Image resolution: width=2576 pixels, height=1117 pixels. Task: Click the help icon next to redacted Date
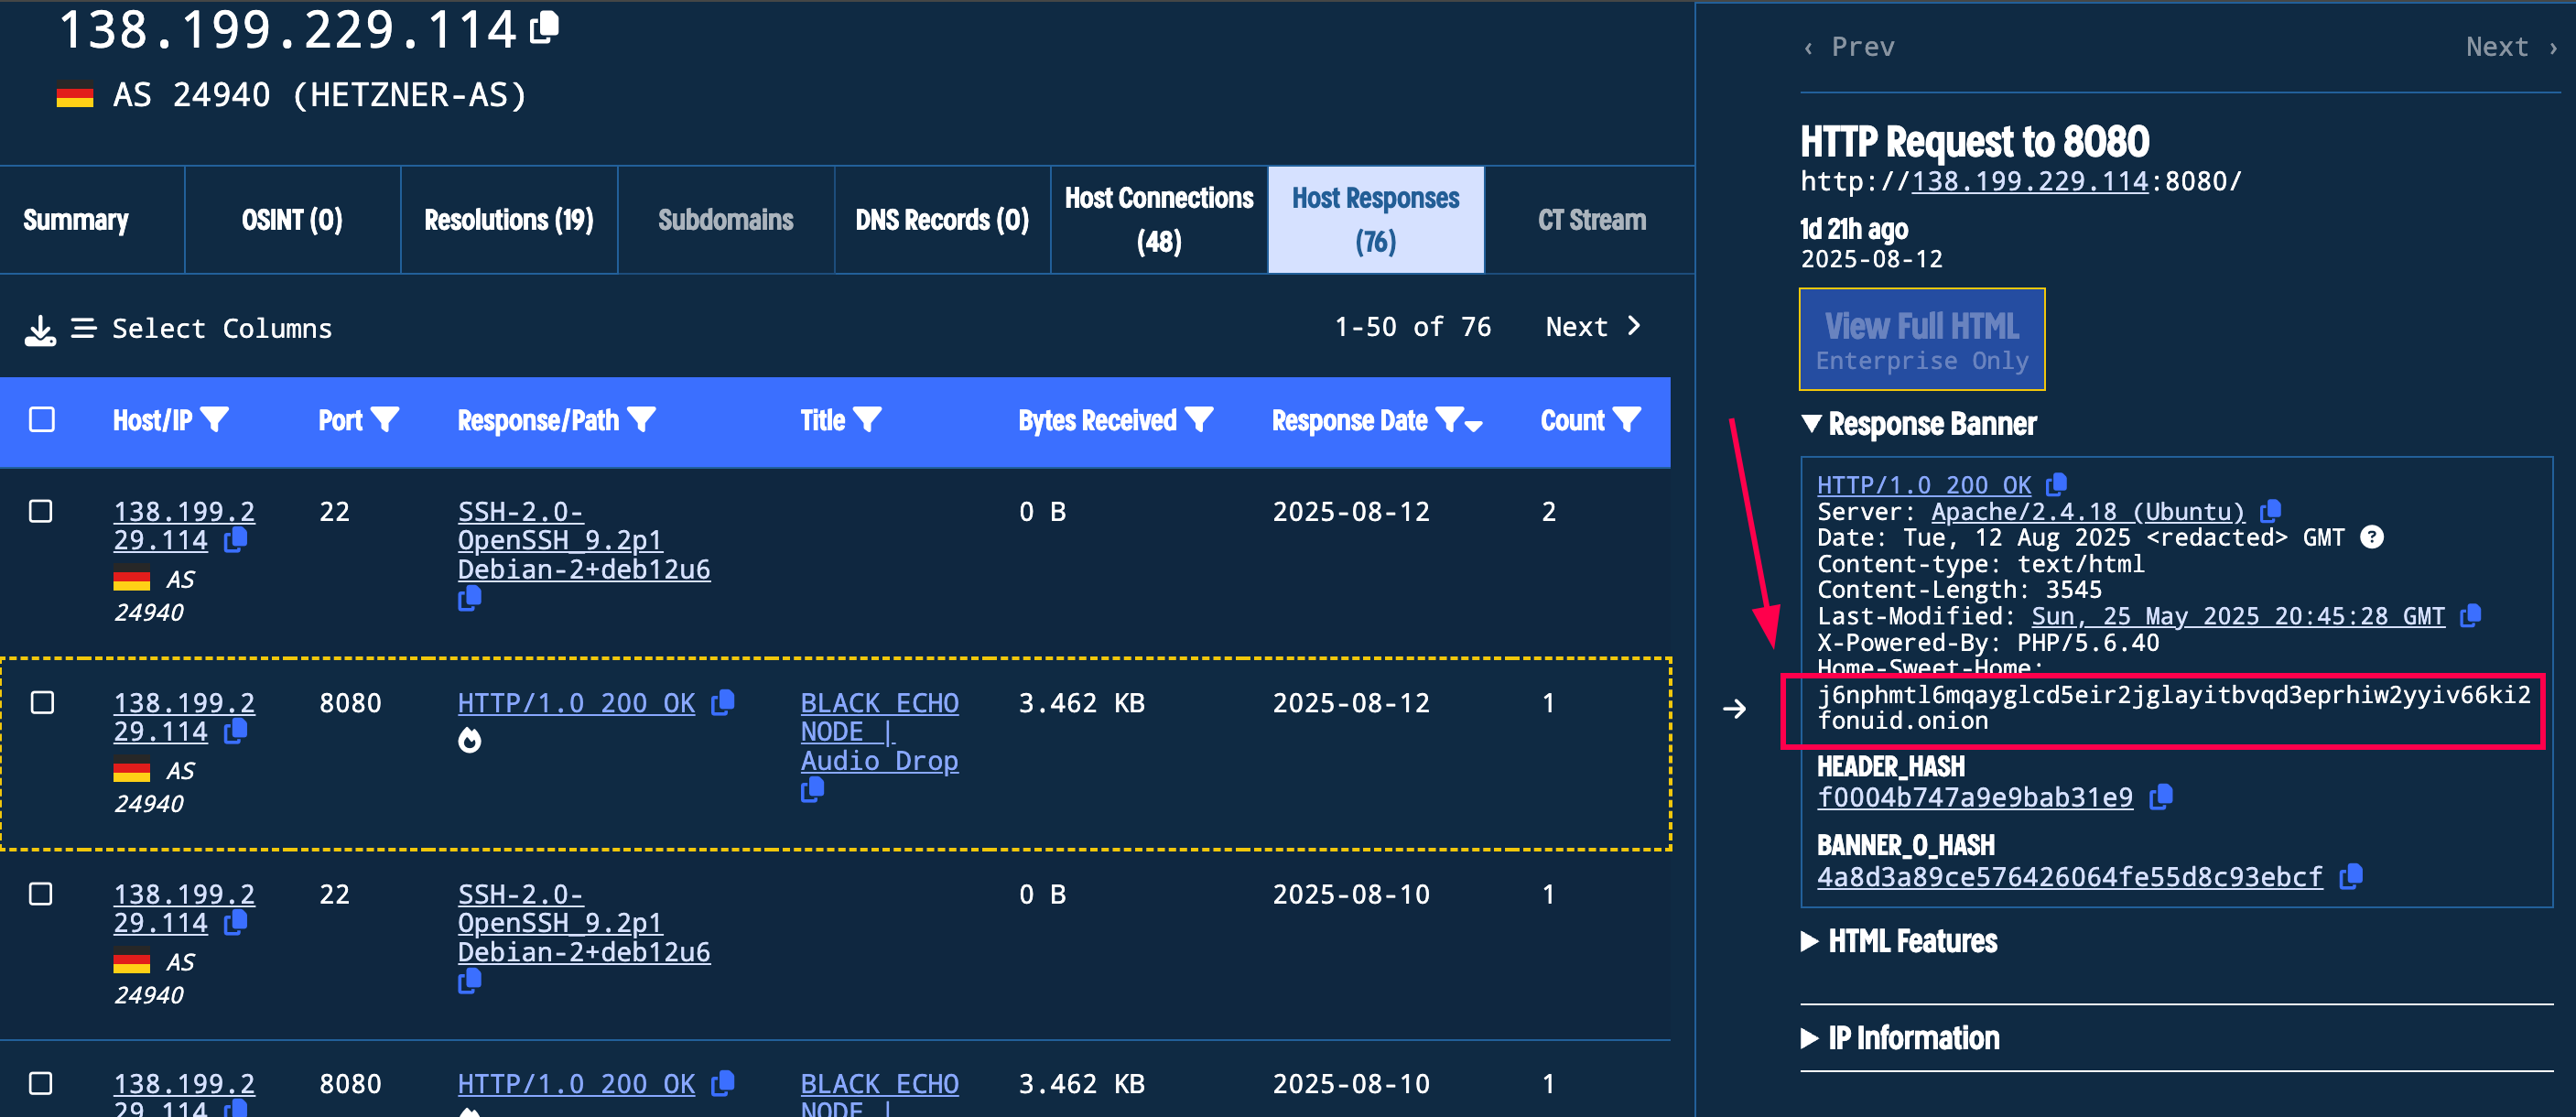click(x=2371, y=538)
